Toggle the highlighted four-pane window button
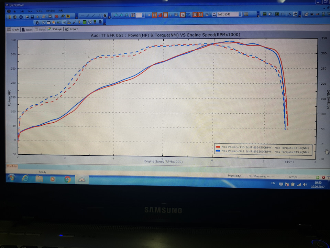Screen dimensions: 330x248 200,15
